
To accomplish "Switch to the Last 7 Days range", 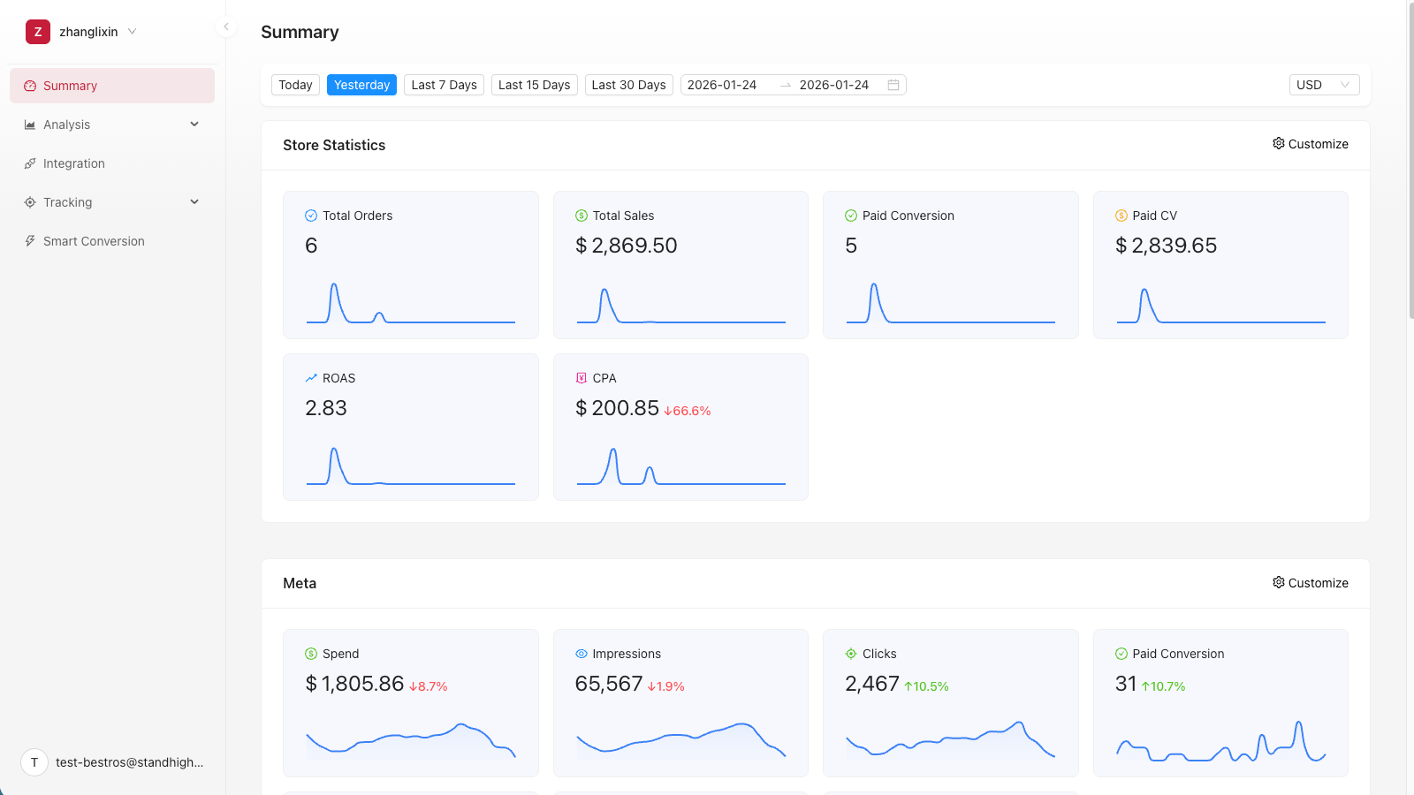I will pyautogui.click(x=444, y=85).
